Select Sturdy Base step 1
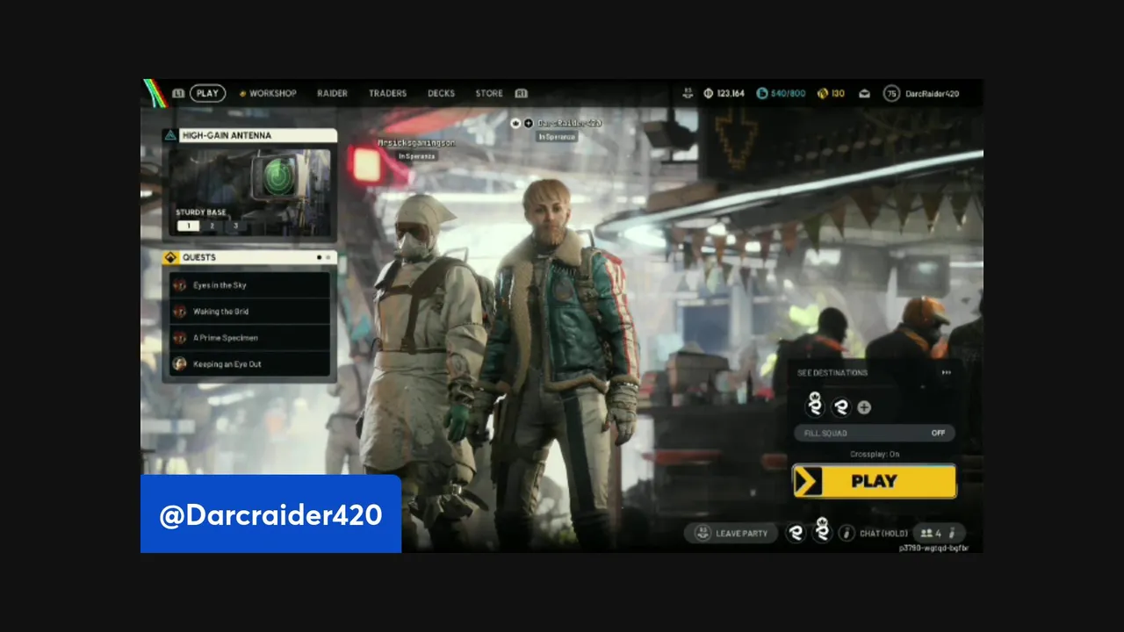Image resolution: width=1124 pixels, height=632 pixels. 188,226
